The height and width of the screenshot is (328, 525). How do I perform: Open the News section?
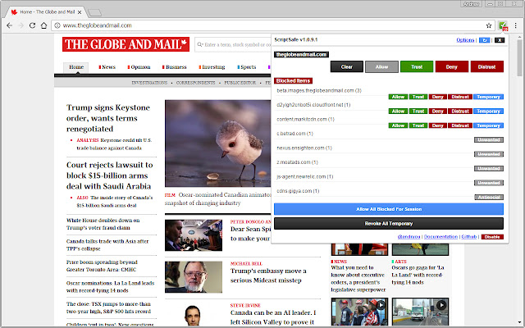[107, 67]
